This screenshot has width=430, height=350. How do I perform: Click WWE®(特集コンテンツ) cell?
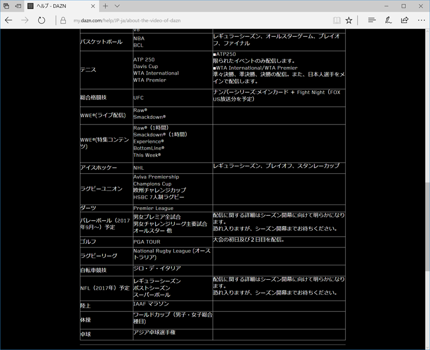pyautogui.click(x=106, y=143)
